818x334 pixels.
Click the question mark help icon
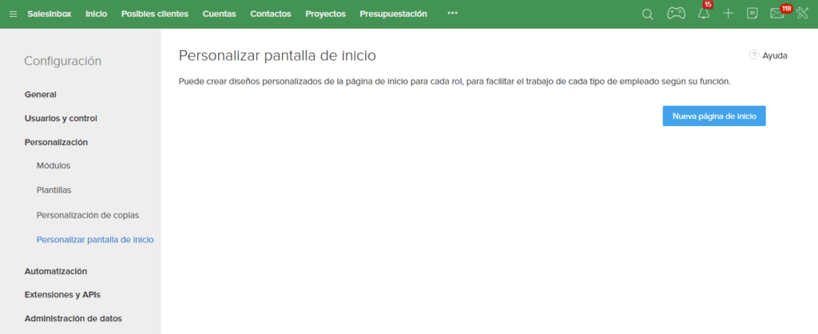(754, 55)
